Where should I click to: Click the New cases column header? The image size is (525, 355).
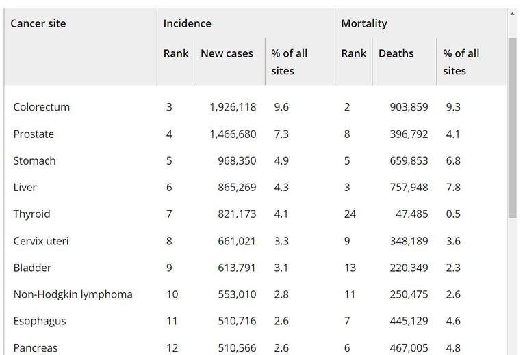coord(227,53)
